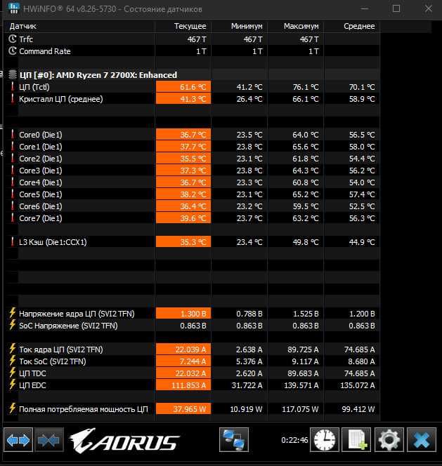Click average value 99.412 W CPU power
The width and height of the screenshot is (442, 466).
358,409
